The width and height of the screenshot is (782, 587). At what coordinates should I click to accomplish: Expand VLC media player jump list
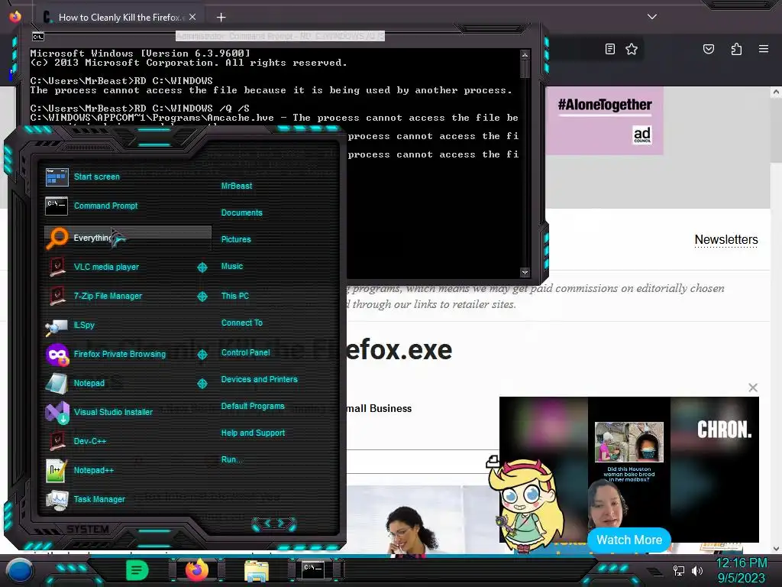(202, 268)
